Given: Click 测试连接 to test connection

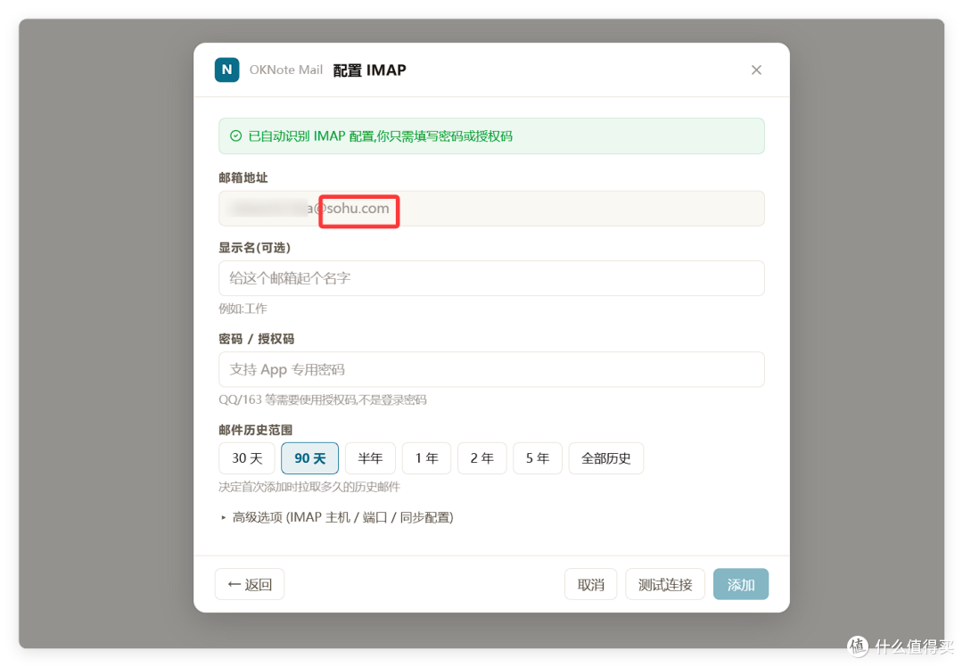Looking at the screenshot, I should click(665, 584).
